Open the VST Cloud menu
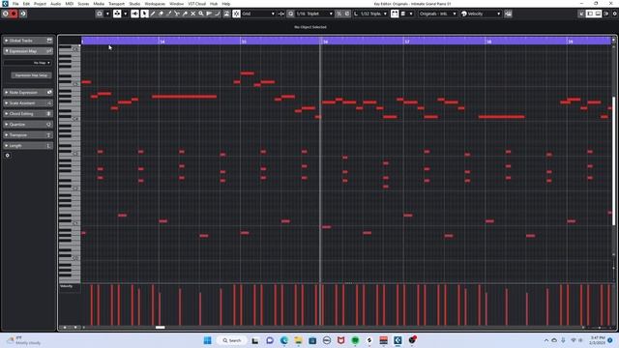 click(196, 4)
